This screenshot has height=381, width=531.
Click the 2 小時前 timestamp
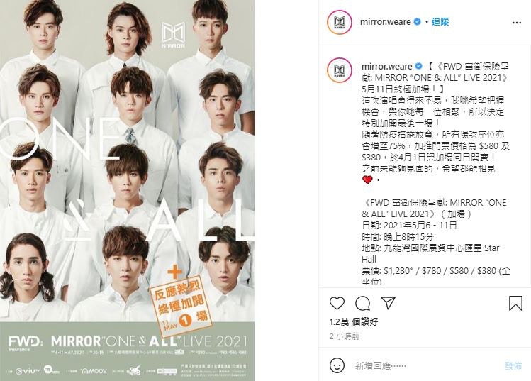(x=344, y=336)
